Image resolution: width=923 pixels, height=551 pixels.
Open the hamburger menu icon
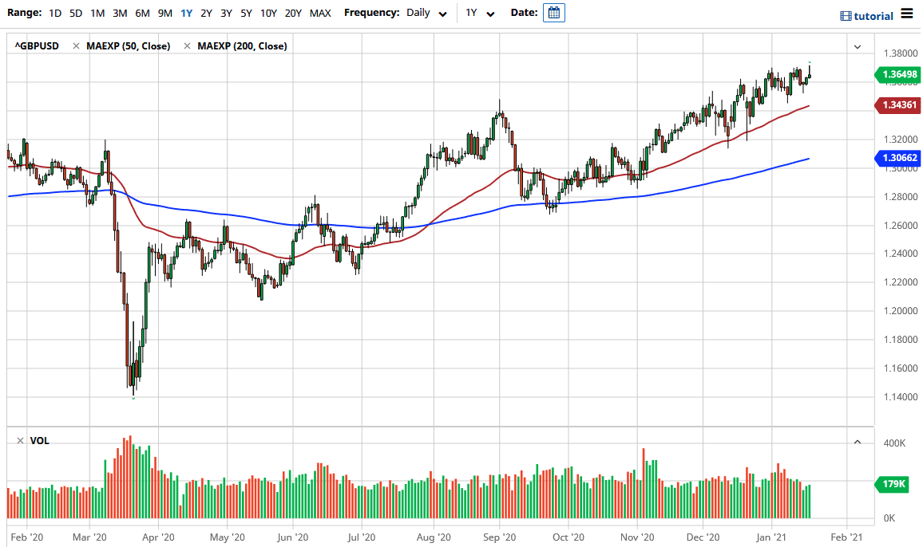[906, 14]
